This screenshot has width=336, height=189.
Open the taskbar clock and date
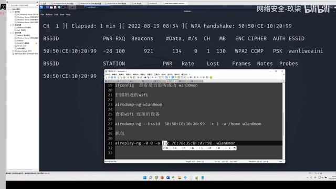332,177
